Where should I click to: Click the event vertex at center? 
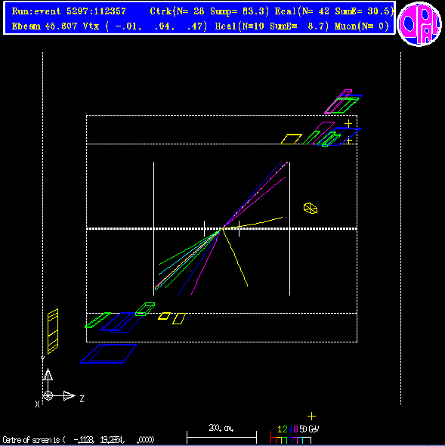click(x=222, y=228)
